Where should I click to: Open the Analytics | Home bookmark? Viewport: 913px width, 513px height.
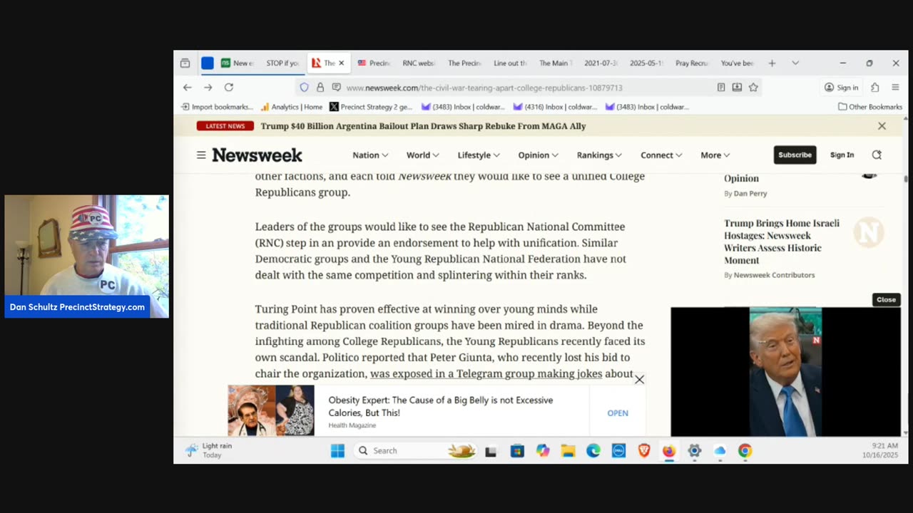291,107
